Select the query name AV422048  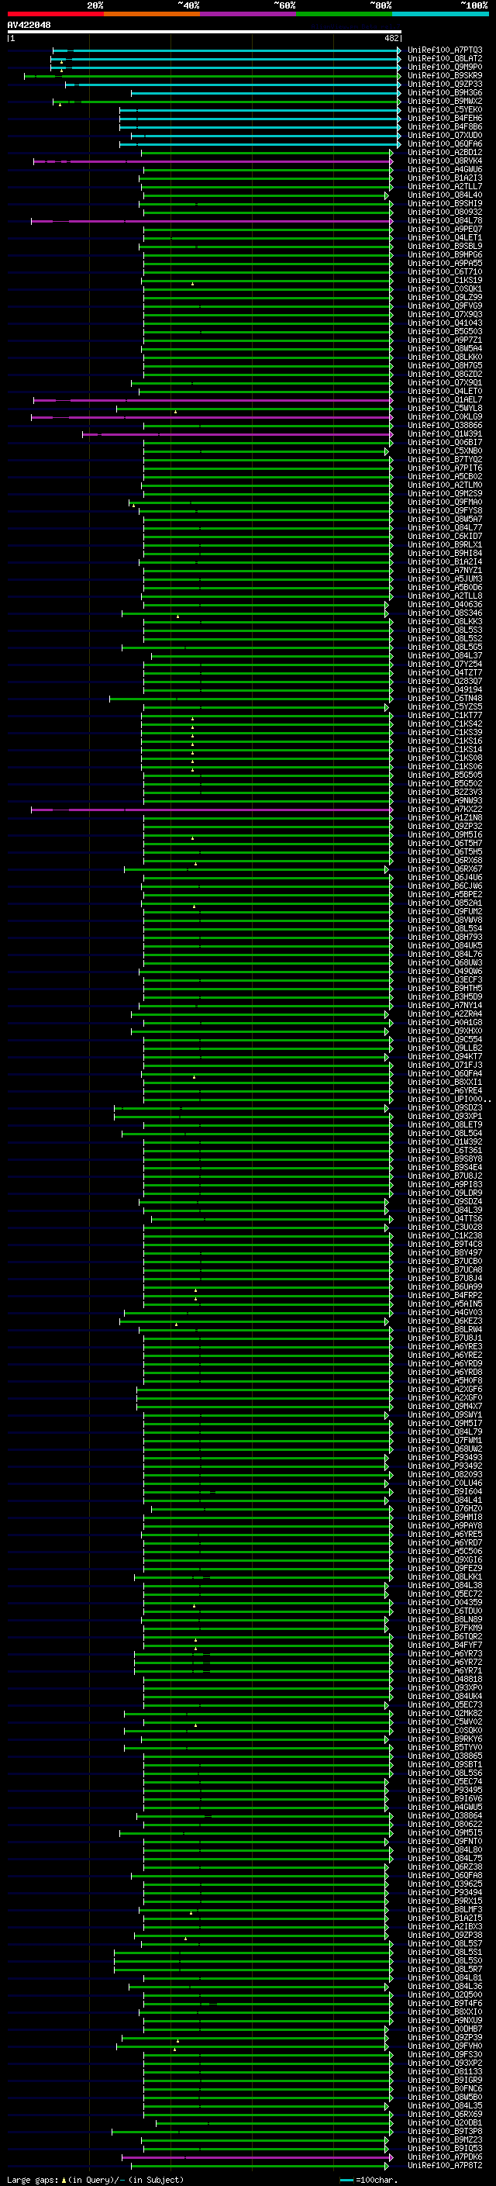click(29, 26)
